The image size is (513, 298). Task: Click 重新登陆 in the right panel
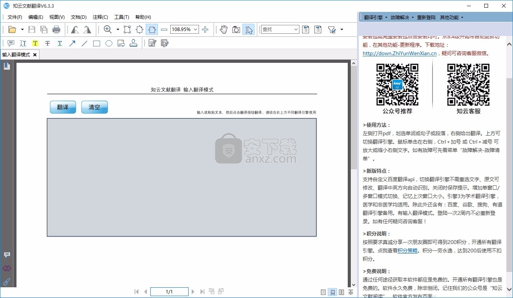(x=426, y=17)
